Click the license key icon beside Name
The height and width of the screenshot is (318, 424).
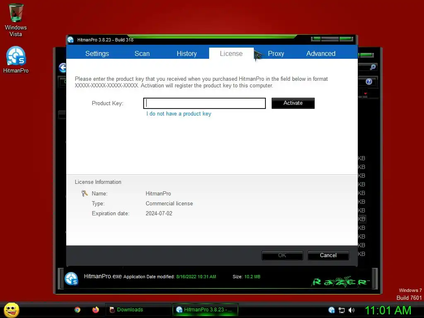pos(84,193)
